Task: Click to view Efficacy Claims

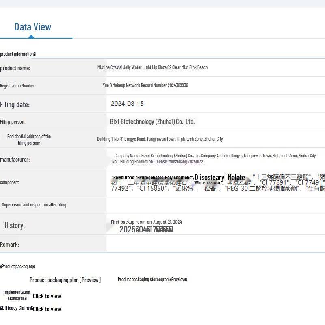Action: pyautogui.click(x=47, y=309)
